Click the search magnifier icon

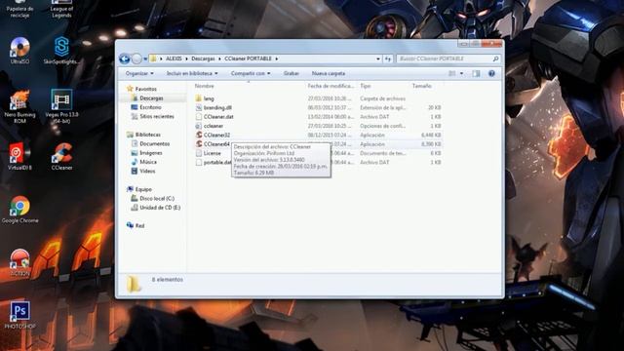[x=495, y=58]
